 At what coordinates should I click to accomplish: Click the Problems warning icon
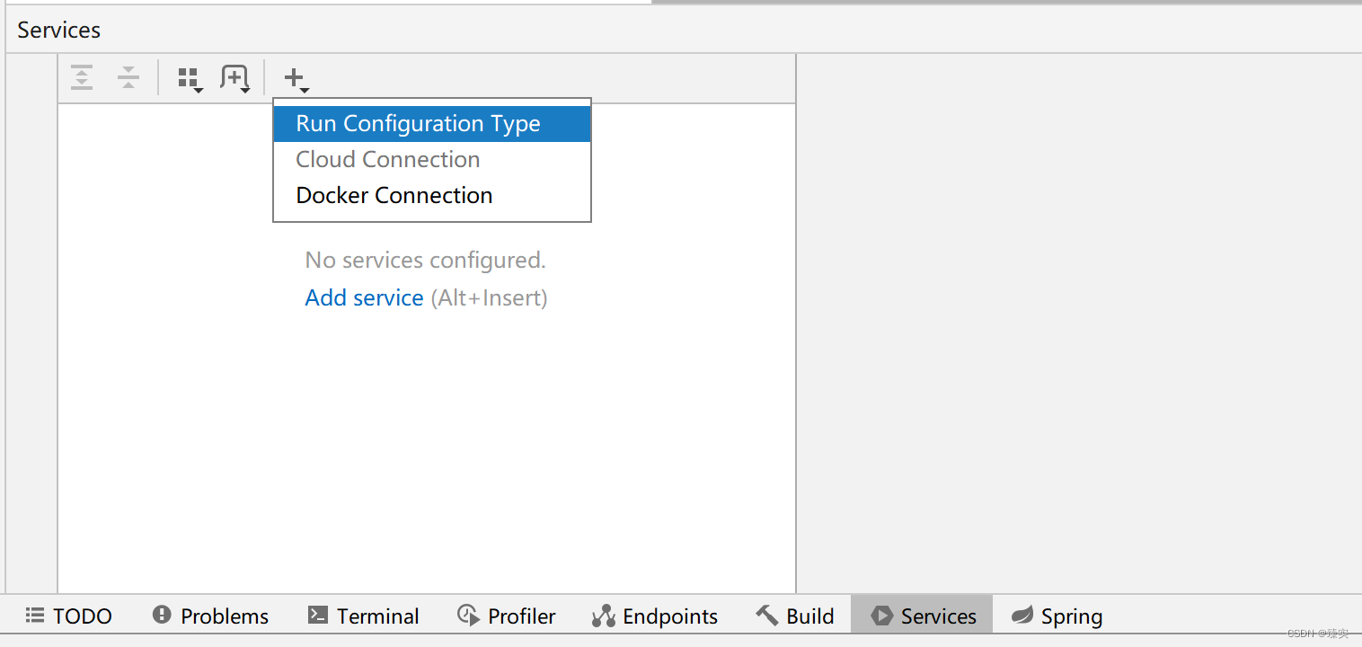[162, 615]
